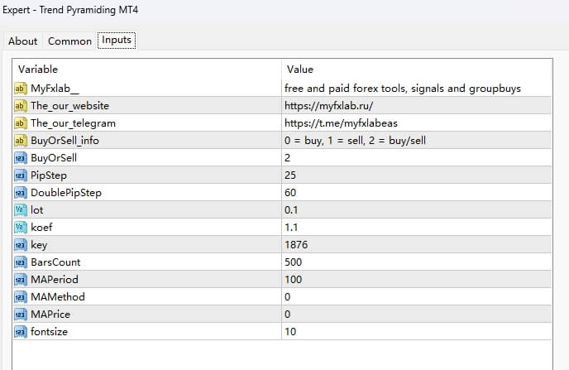Click the icon beside BuyOrSell_info variable
This screenshot has width=569, height=370.
click(20, 141)
